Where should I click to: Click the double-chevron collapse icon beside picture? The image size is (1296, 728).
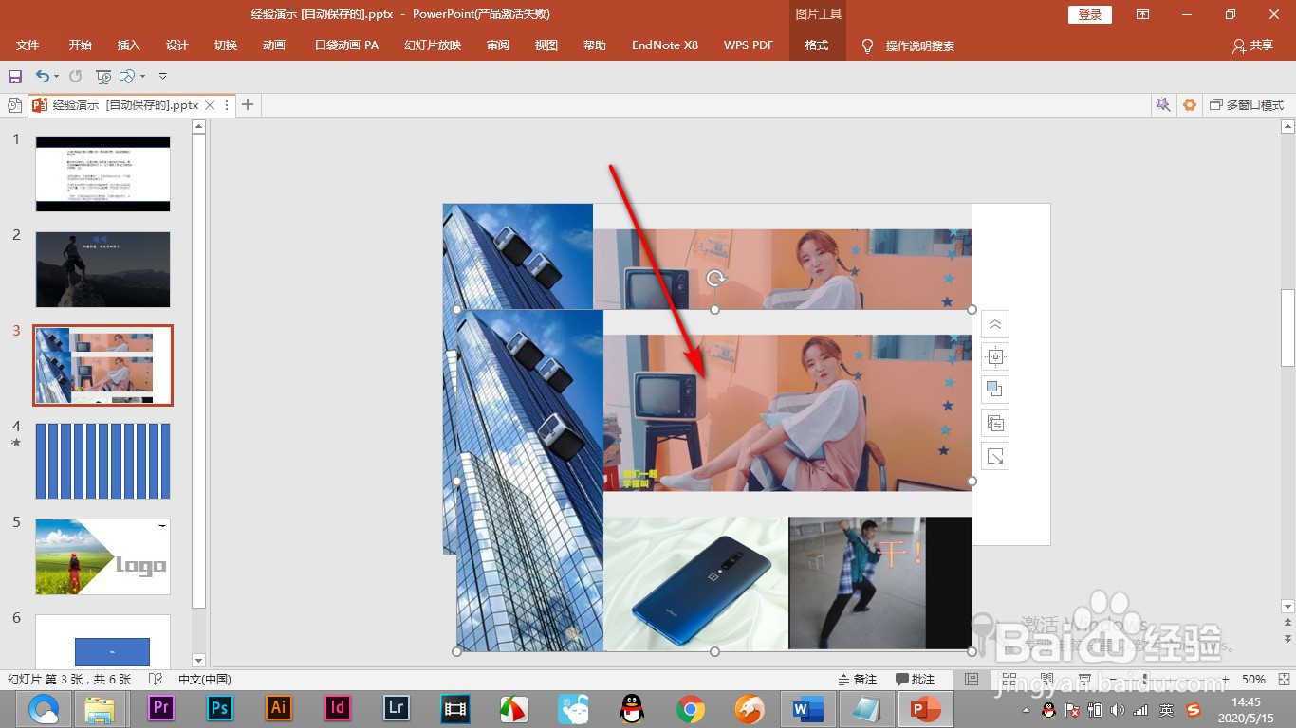[x=994, y=325]
